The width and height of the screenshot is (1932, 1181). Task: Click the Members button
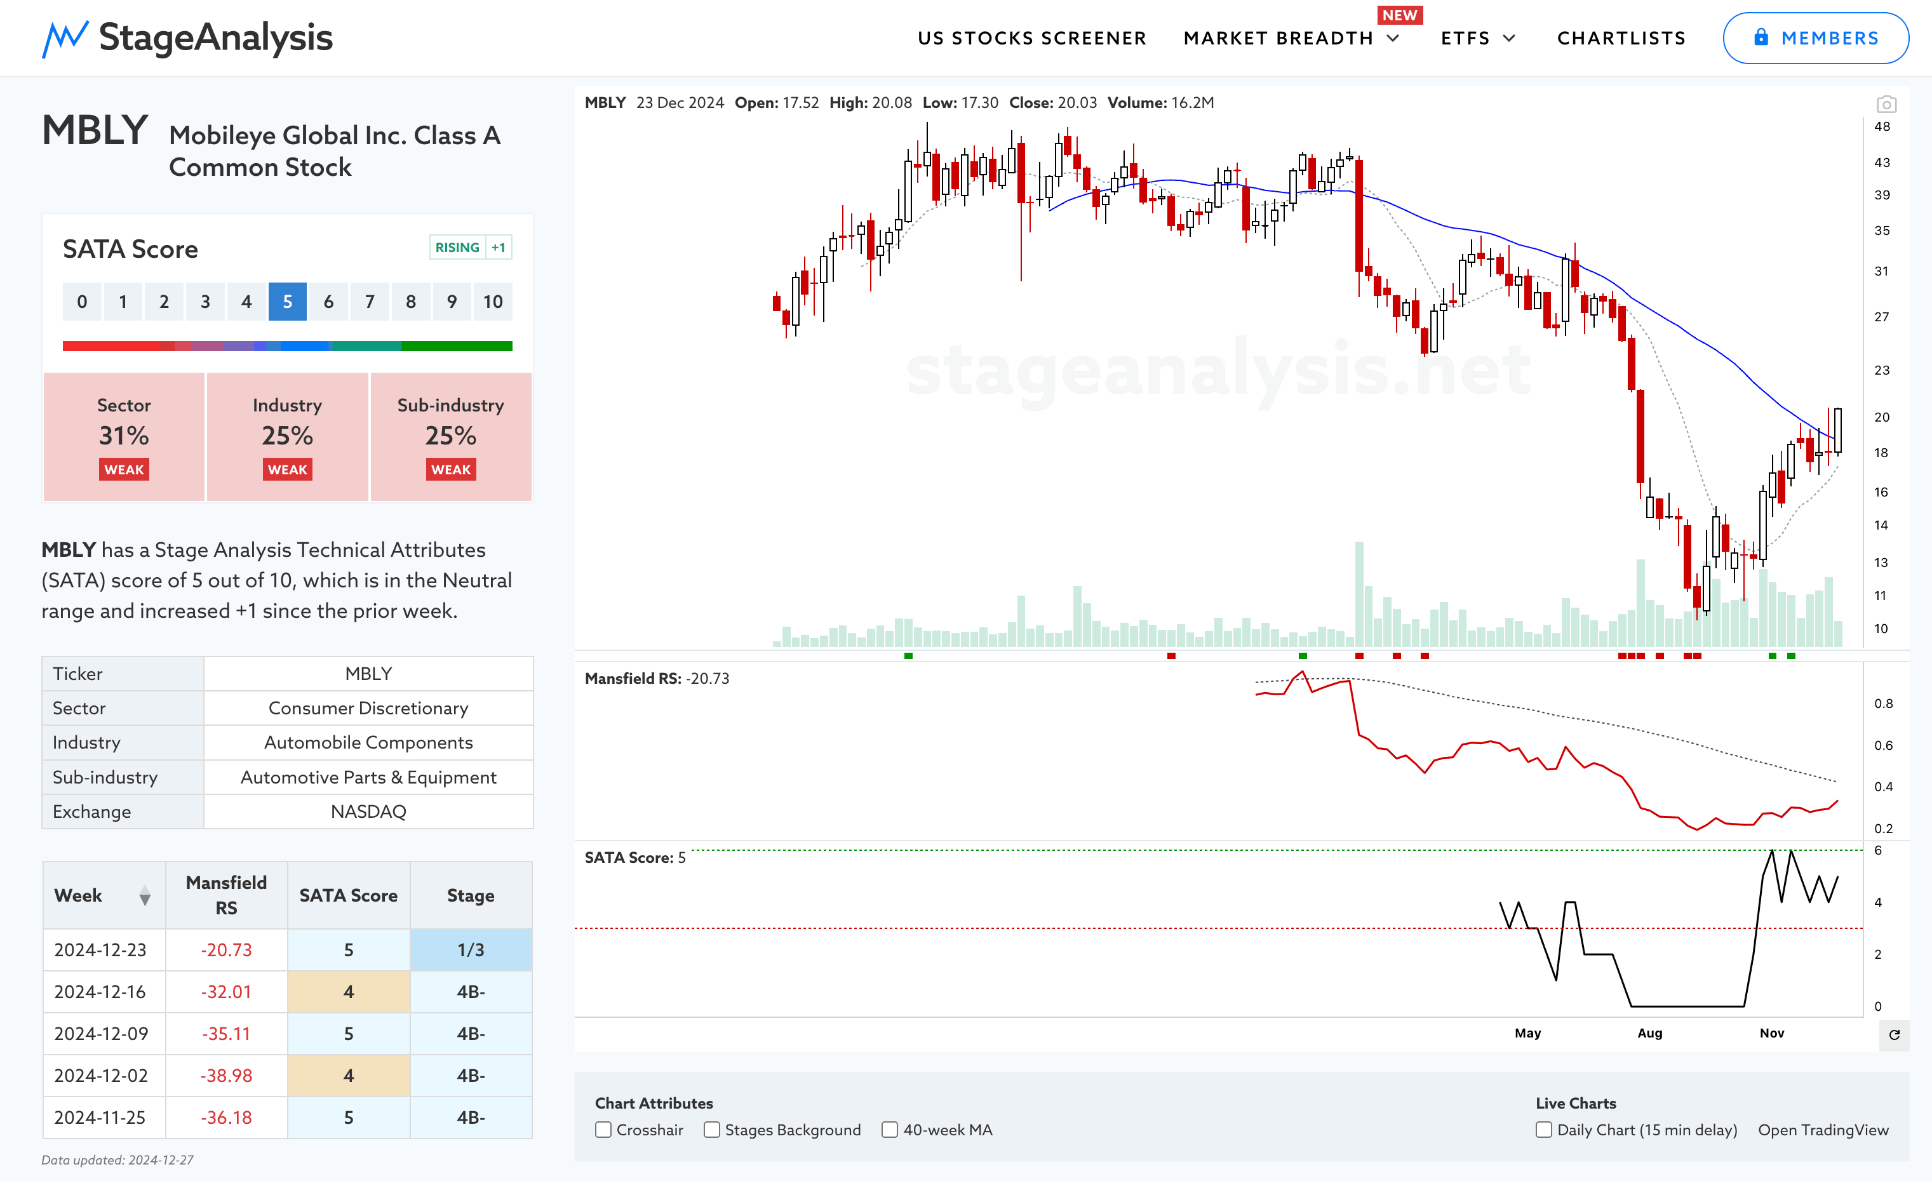[1815, 37]
